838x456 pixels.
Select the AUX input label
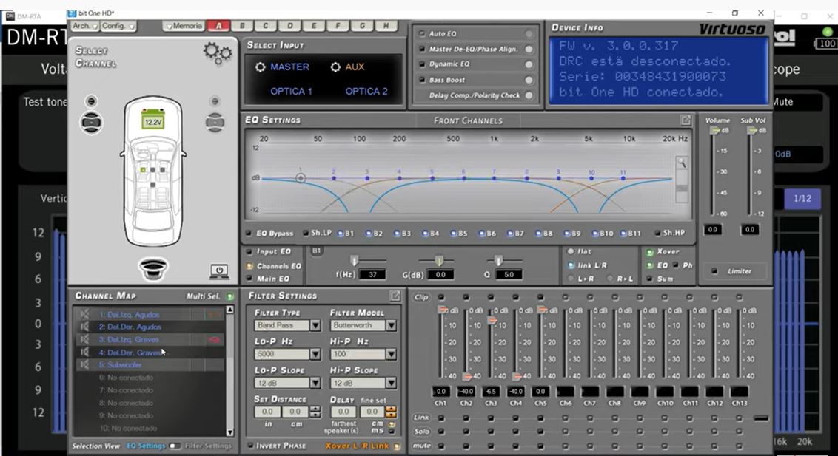[355, 67]
